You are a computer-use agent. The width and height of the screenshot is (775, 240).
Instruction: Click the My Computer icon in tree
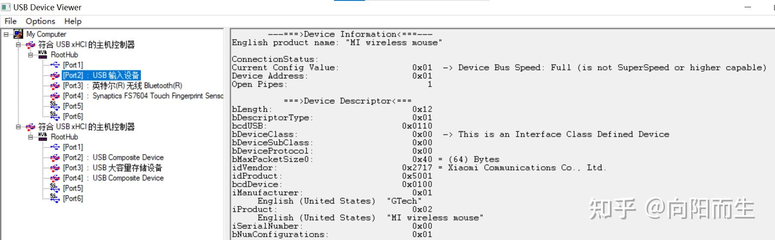[18, 34]
